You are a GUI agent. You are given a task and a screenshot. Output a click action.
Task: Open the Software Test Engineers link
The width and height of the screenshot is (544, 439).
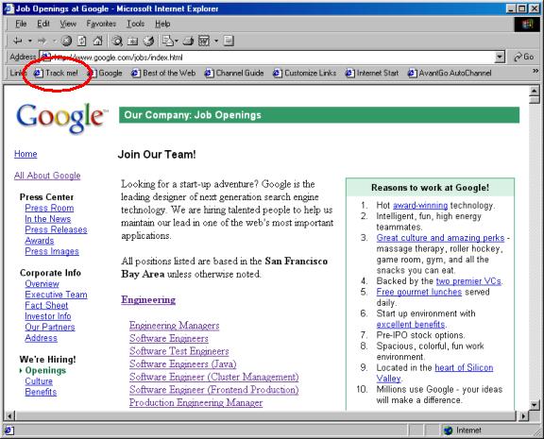(x=179, y=351)
